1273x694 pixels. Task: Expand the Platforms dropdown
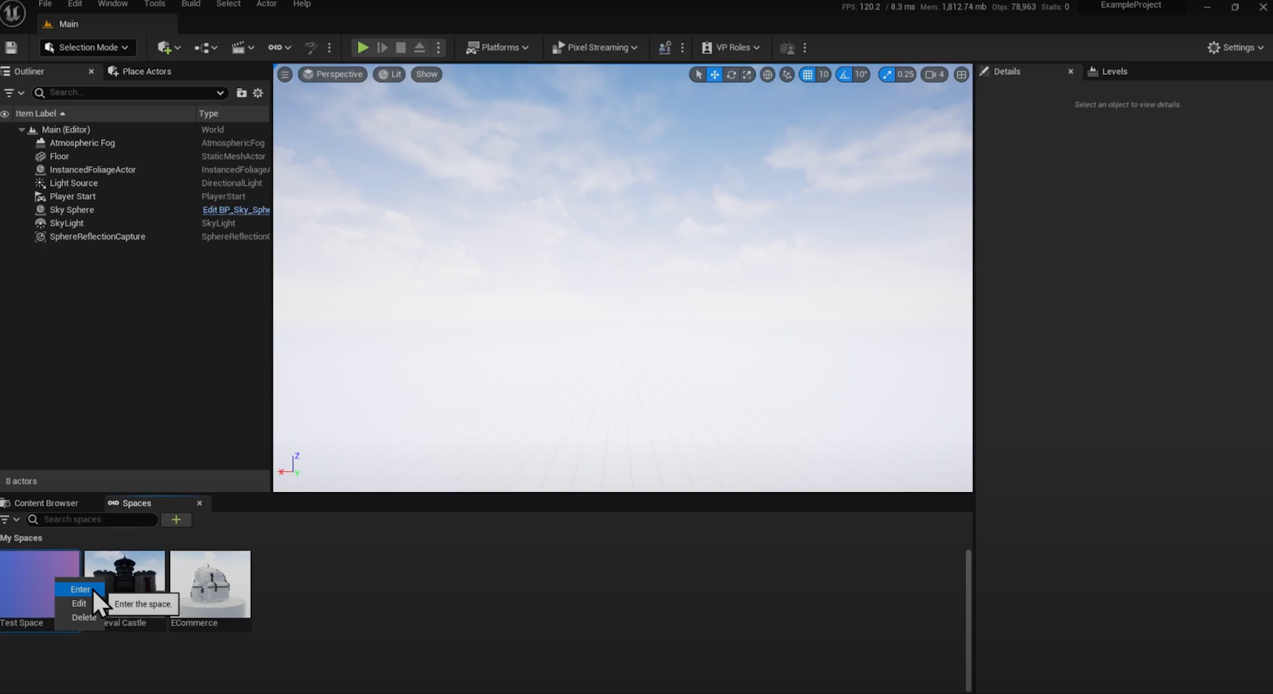pos(497,48)
